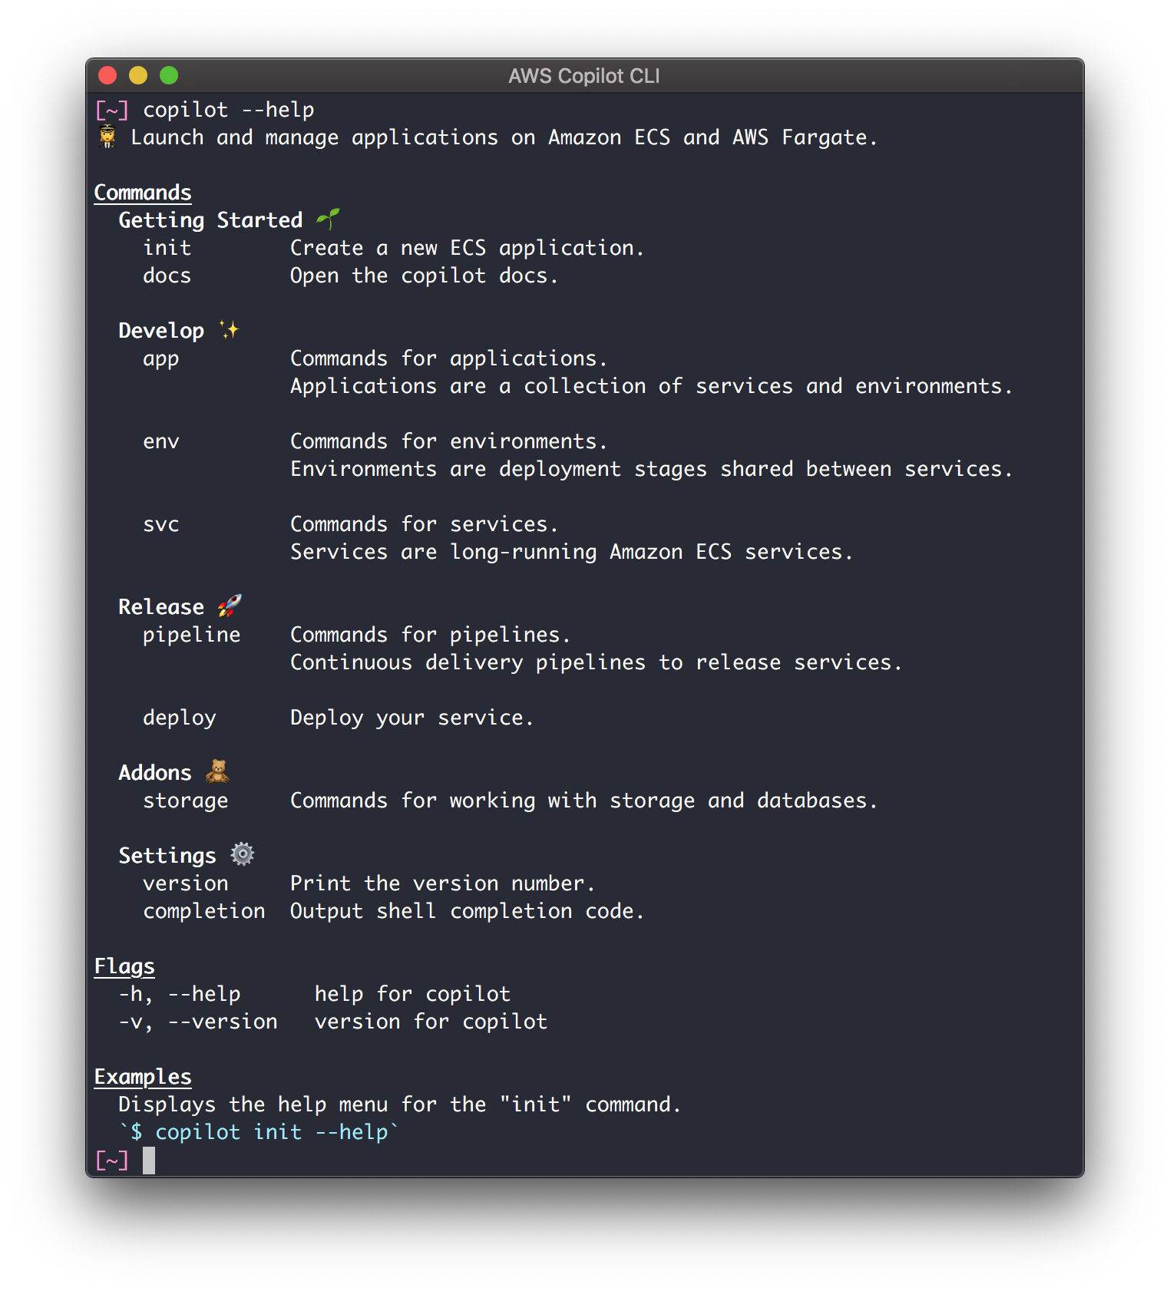Image resolution: width=1170 pixels, height=1291 pixels.
Task: Click the 'deploy' command name
Action: 180,718
